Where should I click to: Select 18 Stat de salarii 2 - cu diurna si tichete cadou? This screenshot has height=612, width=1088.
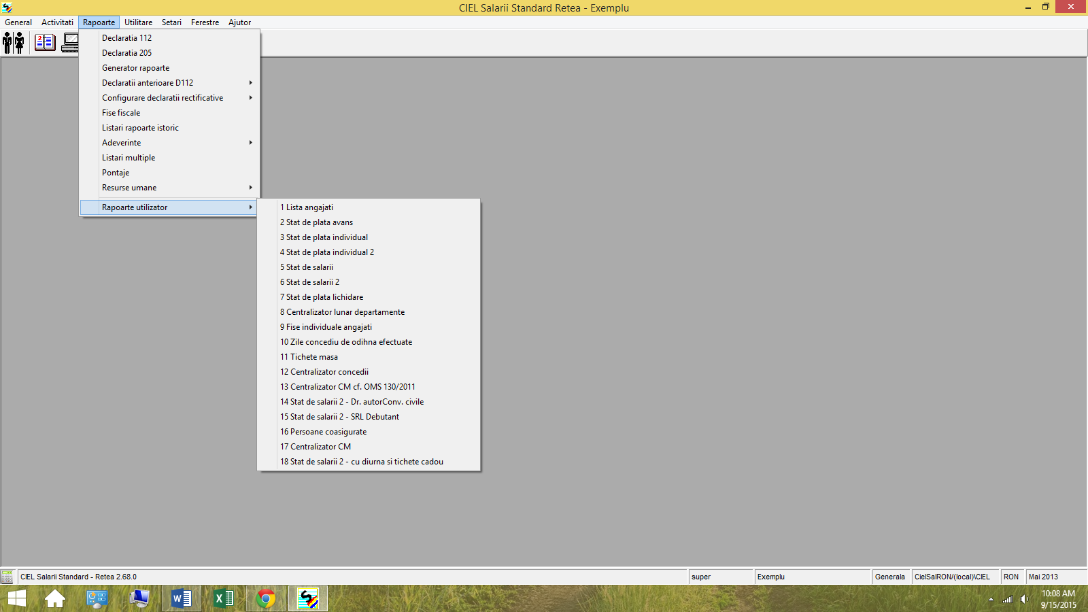click(x=369, y=462)
